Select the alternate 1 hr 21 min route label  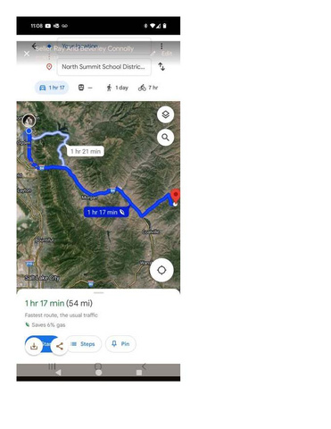pos(86,151)
